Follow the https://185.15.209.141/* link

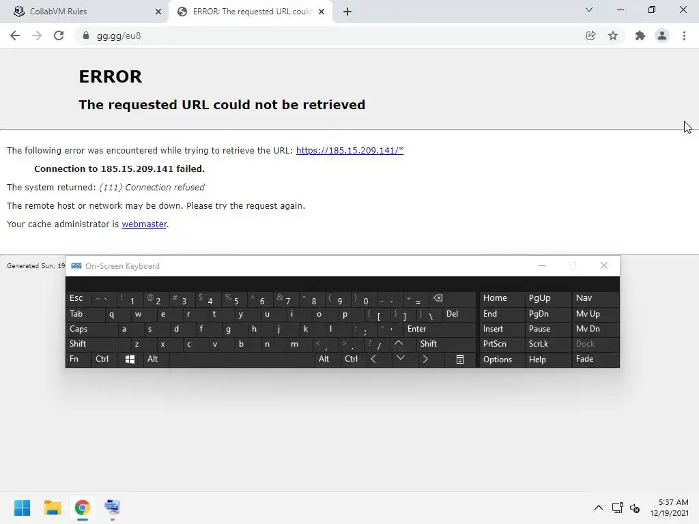coord(349,151)
